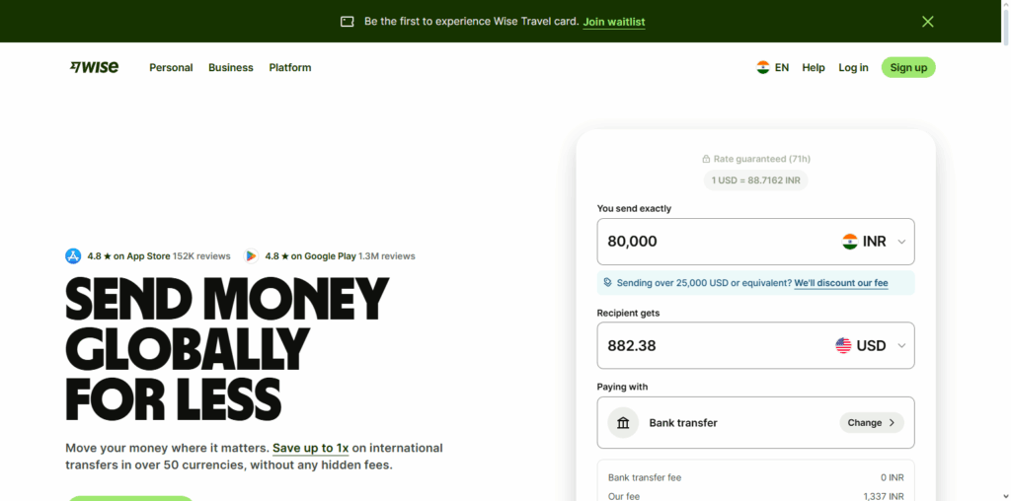Image resolution: width=1011 pixels, height=501 pixels.
Task: Click the bank building icon
Action: pyautogui.click(x=623, y=423)
